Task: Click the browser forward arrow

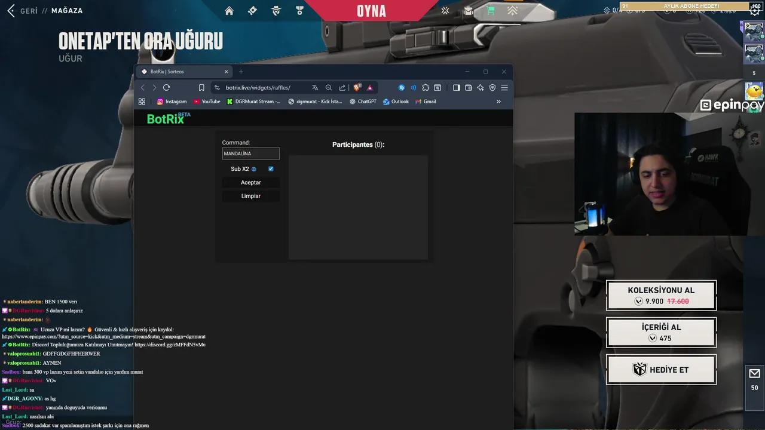Action: (x=154, y=88)
